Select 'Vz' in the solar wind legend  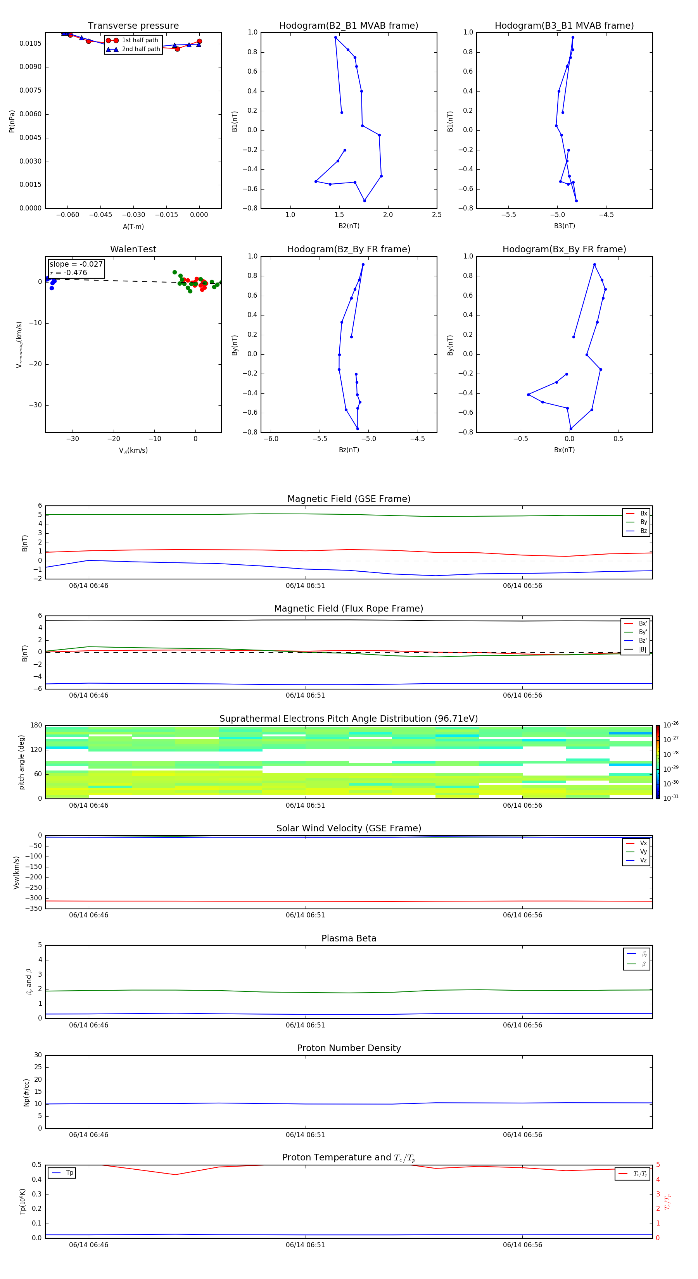pos(636,860)
